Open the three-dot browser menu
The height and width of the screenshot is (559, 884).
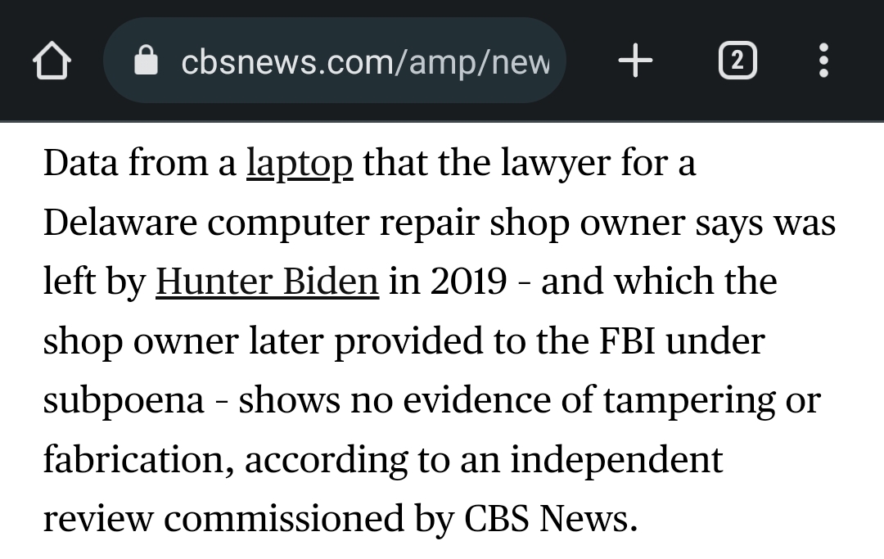823,61
